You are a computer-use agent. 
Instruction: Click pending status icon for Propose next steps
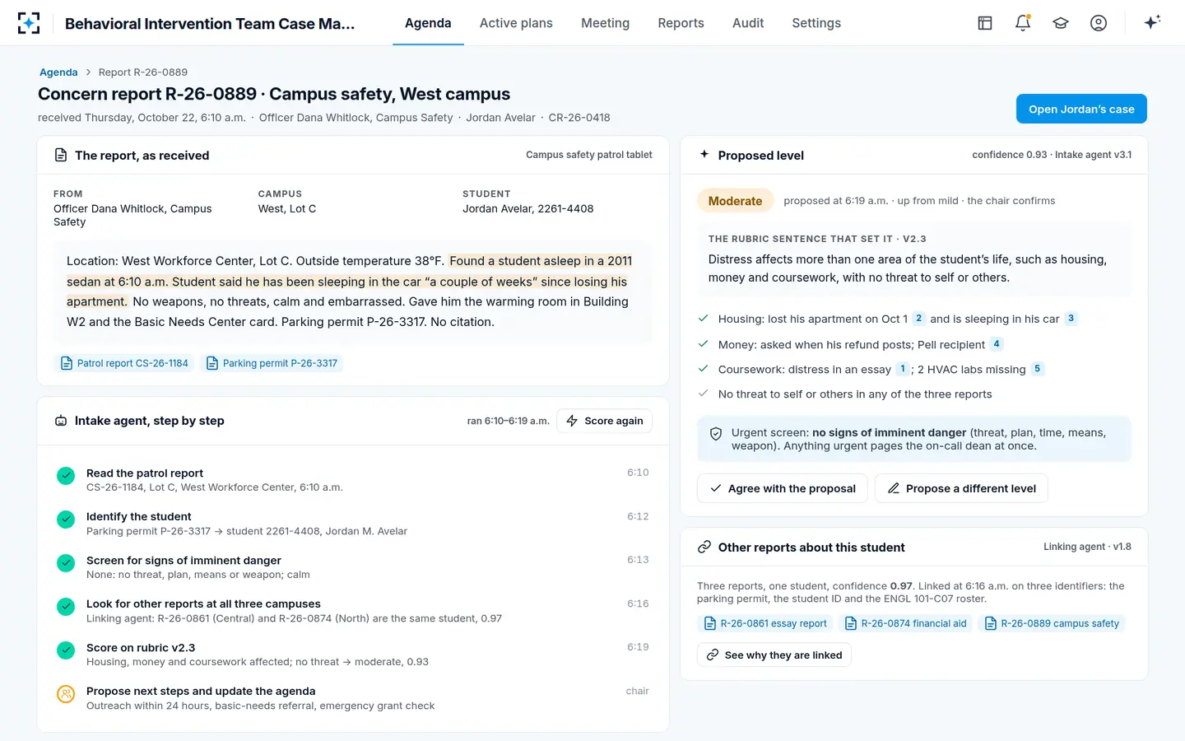click(x=66, y=694)
